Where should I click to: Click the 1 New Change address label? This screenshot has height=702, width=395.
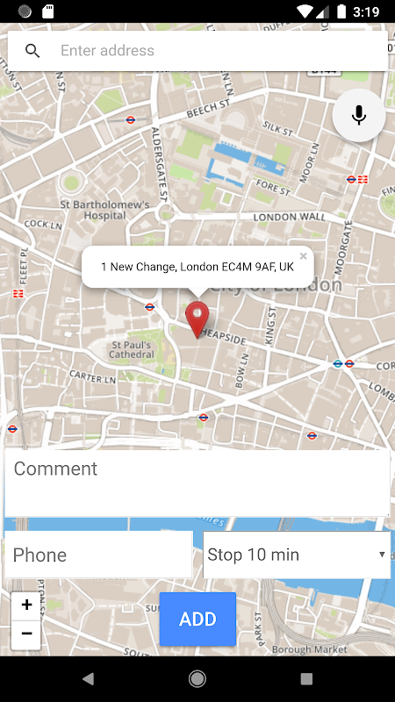tap(197, 268)
